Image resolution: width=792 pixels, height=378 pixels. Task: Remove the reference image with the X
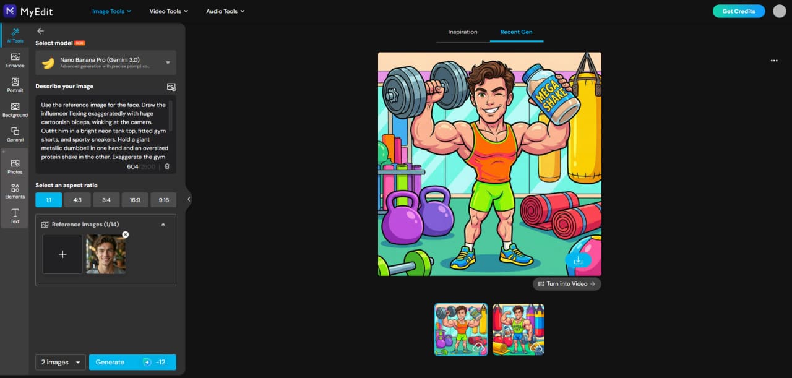(x=125, y=234)
